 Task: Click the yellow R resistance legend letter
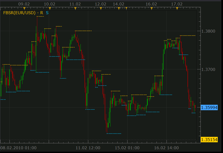point(41,13)
